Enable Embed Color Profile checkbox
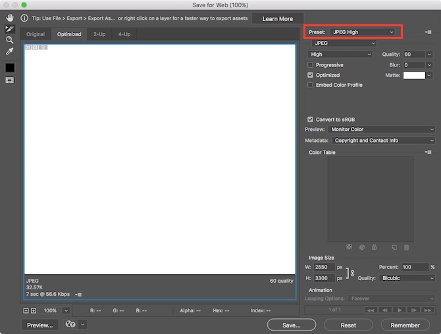The image size is (441, 334). click(x=310, y=85)
